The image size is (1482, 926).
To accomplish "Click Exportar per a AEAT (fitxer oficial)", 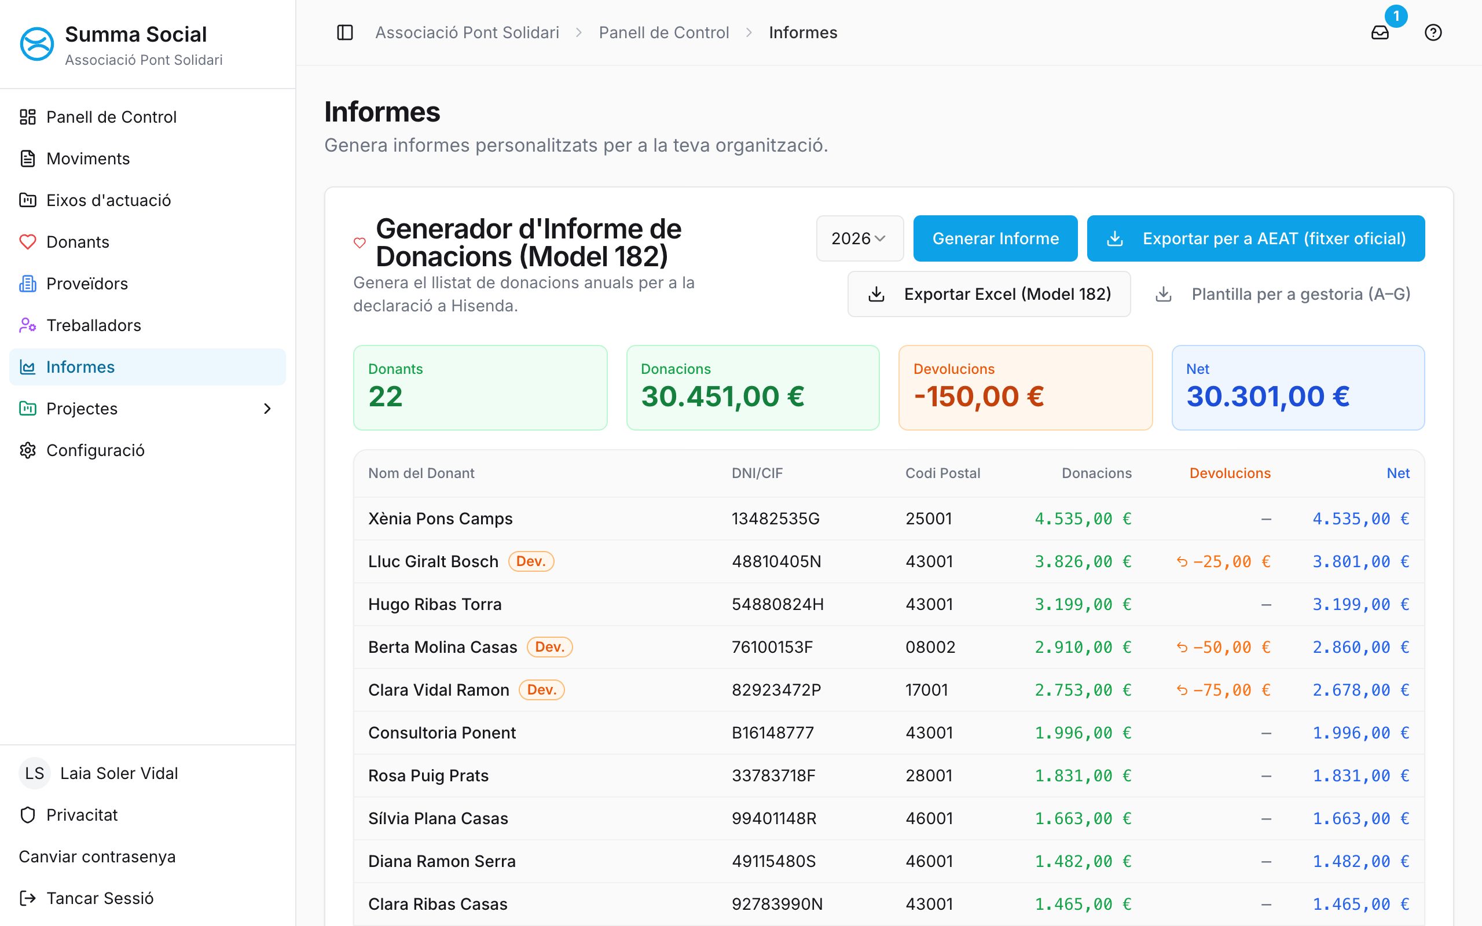I will click(1256, 238).
